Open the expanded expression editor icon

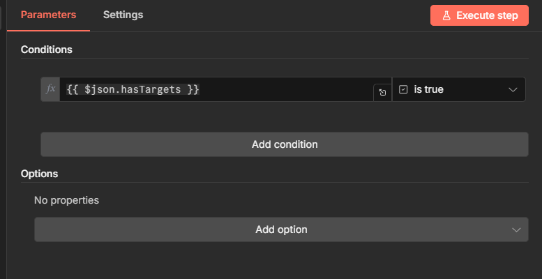[x=382, y=92]
